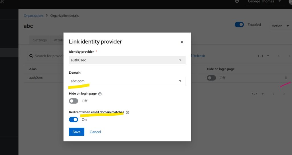The height and width of the screenshot is (155, 292).
Task: Expand the Identity provider dropdown
Action: point(127,60)
